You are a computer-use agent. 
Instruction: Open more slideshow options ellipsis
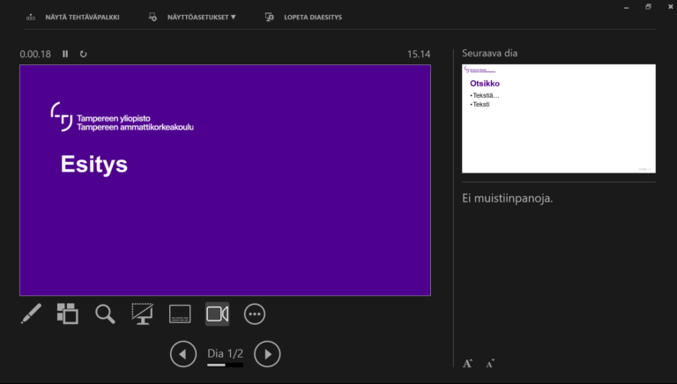point(255,314)
